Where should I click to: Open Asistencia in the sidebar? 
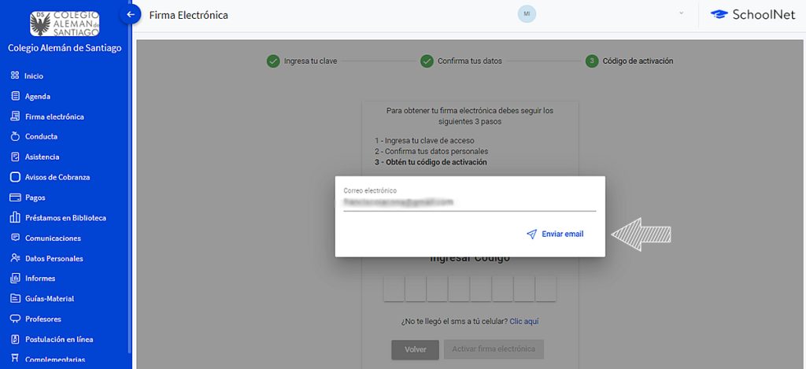point(42,157)
